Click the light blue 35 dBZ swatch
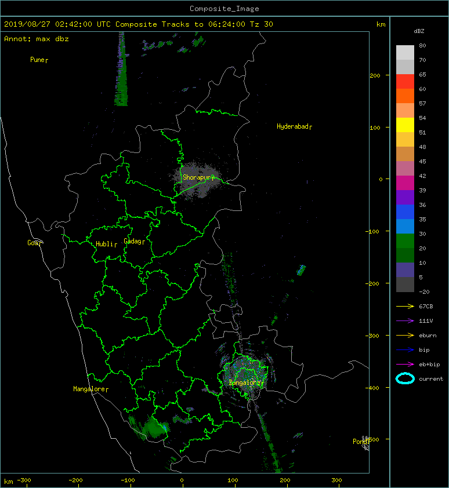Viewport: 449px width, 488px height. [x=405, y=226]
